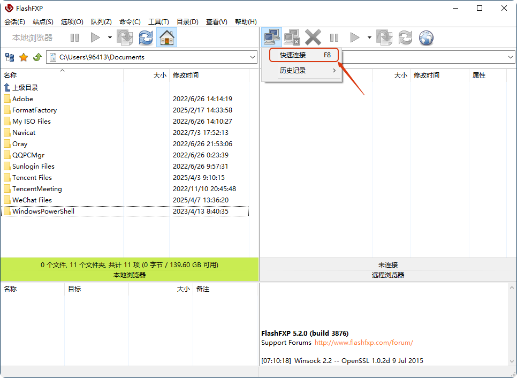Click the 未连接 status text
The width and height of the screenshot is (517, 378).
(387, 265)
